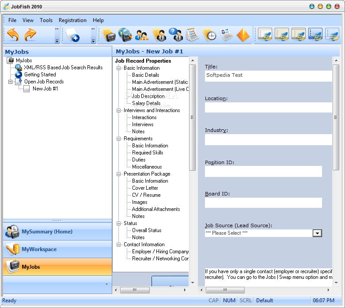Switch to the MyWorkspace navigation pane
Screen dimensions: 345x308
[x=57, y=249]
